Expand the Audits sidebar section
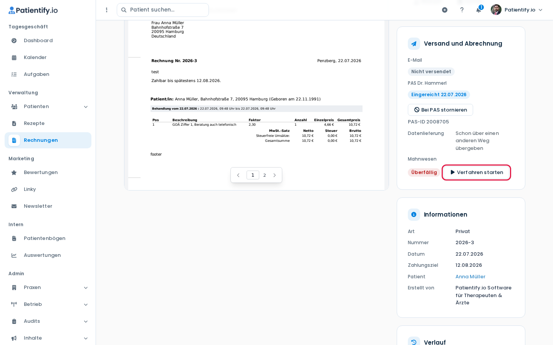 [x=48, y=321]
